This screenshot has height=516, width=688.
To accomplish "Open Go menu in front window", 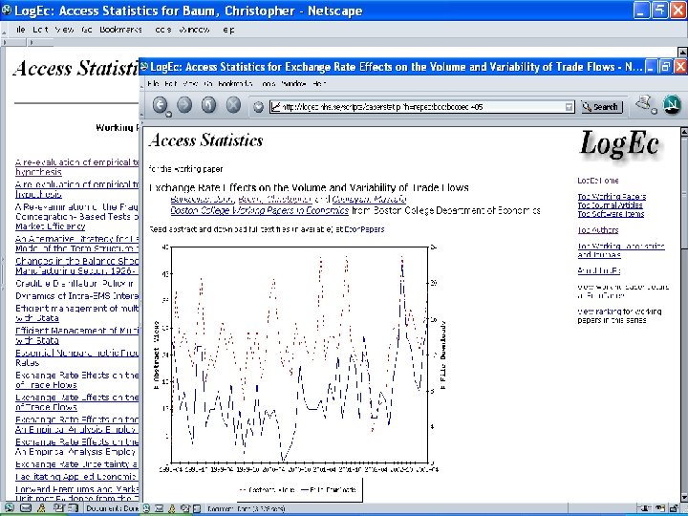I will pos(208,83).
